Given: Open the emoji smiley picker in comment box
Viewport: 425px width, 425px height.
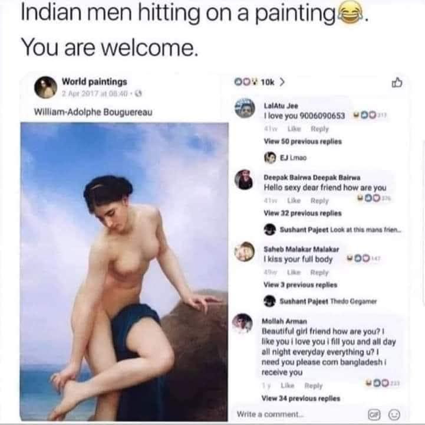Looking at the screenshot, I should pyautogui.click(x=394, y=414).
